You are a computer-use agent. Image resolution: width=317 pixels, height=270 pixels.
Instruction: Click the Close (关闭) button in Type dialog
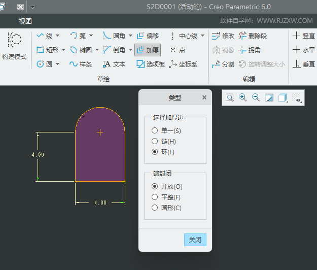tap(195, 240)
